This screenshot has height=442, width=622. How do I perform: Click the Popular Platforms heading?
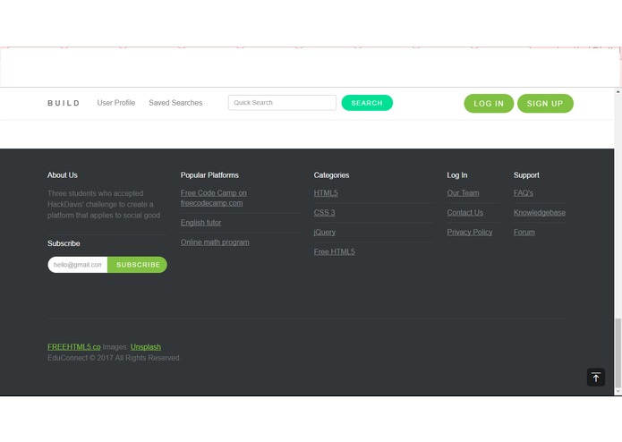[x=209, y=175]
